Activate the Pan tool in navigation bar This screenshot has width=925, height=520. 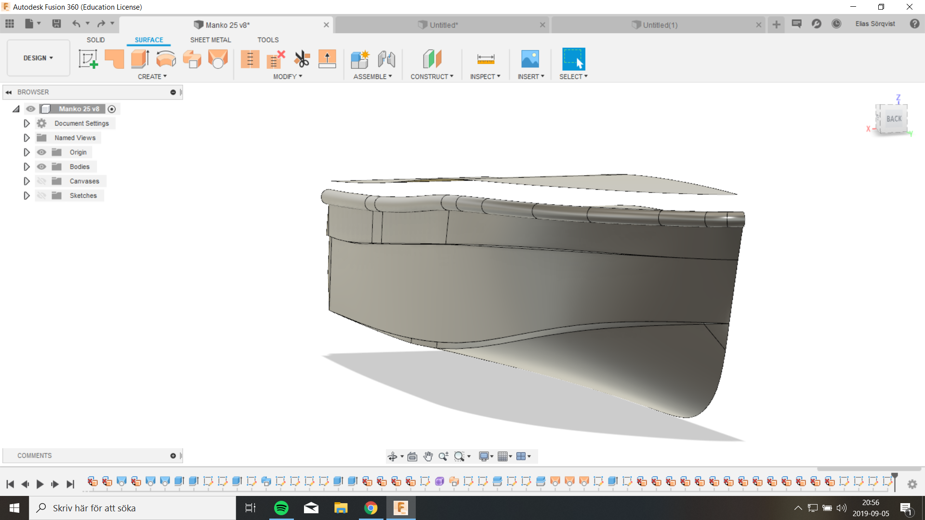tap(428, 456)
